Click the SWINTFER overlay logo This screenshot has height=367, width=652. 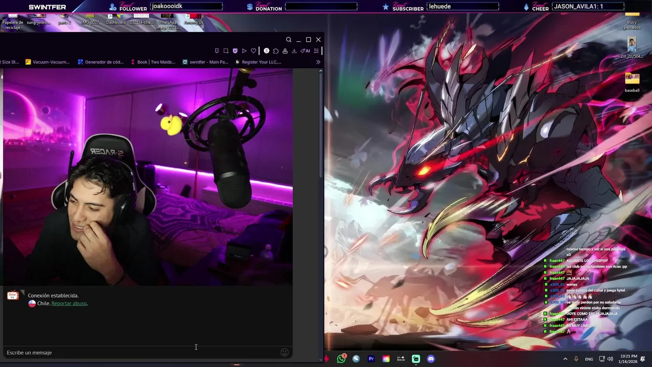47,7
